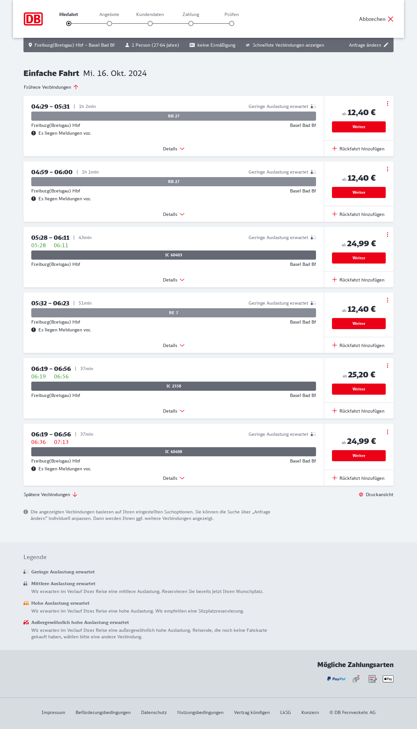Expand Details for the 04:29 RB 27 train
417x729 pixels.
[x=174, y=149]
